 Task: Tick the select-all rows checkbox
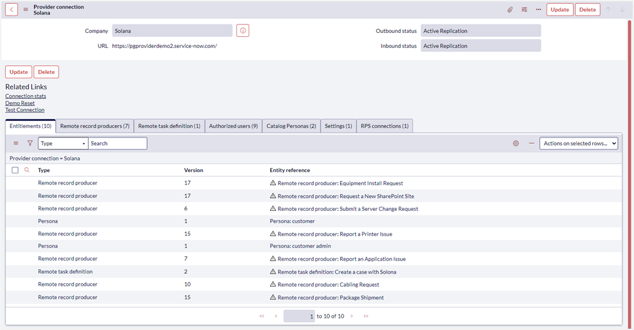point(15,170)
